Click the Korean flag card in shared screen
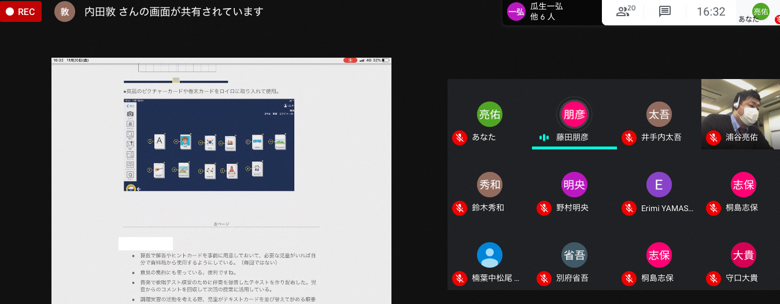The image size is (780, 304). point(210,142)
